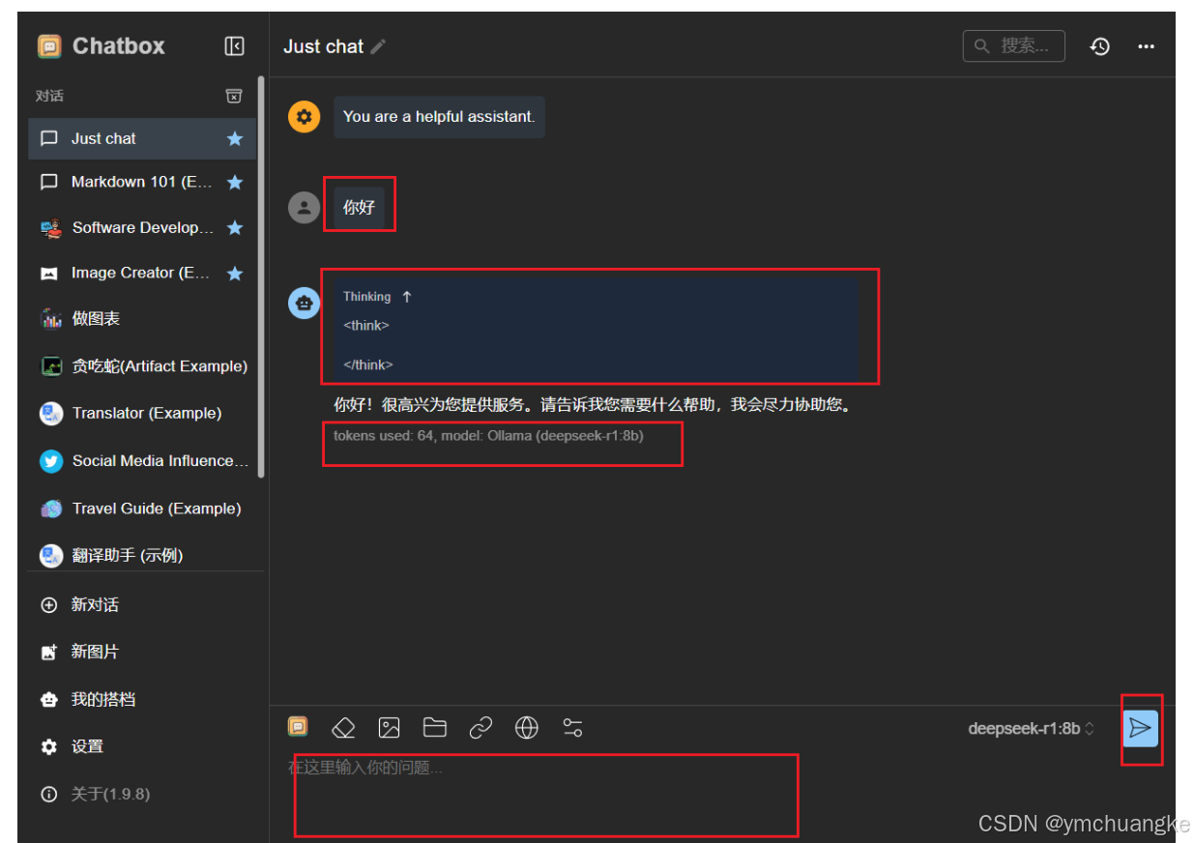This screenshot has height=843, width=1194.
Task: Attach an image to your message
Action: (x=389, y=728)
